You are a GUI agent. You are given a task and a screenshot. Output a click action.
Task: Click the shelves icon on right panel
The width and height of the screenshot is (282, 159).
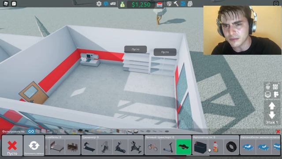tap(275, 86)
